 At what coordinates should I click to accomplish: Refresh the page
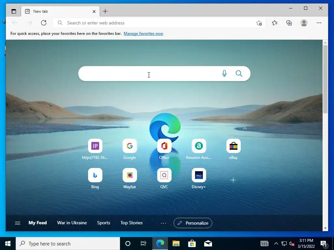pyautogui.click(x=44, y=23)
